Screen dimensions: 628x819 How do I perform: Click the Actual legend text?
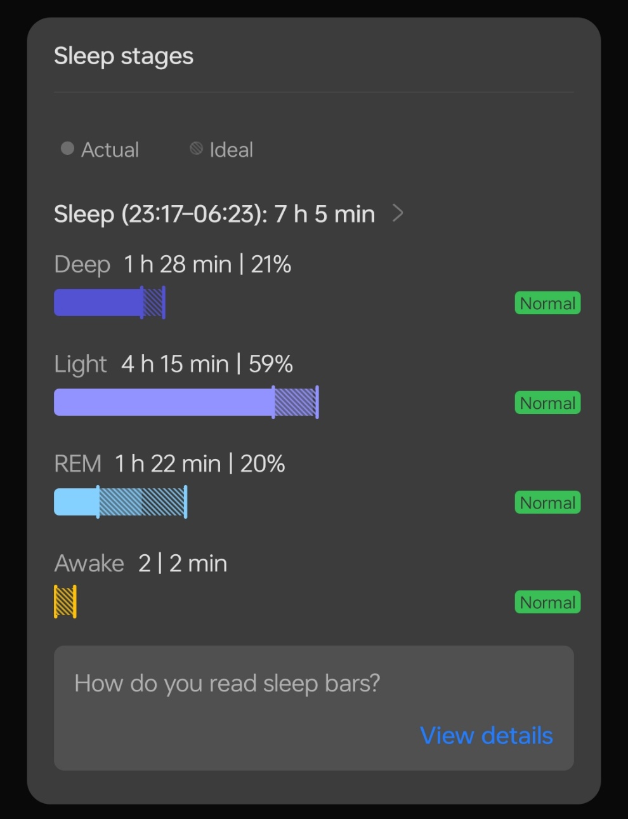point(110,150)
